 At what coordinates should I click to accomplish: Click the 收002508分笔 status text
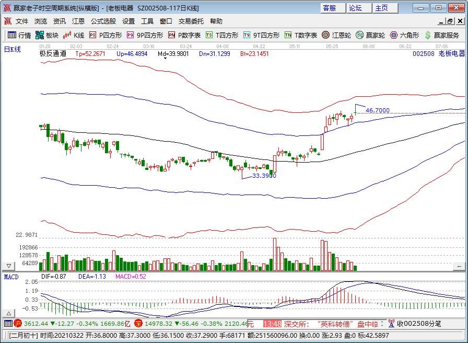(x=419, y=324)
